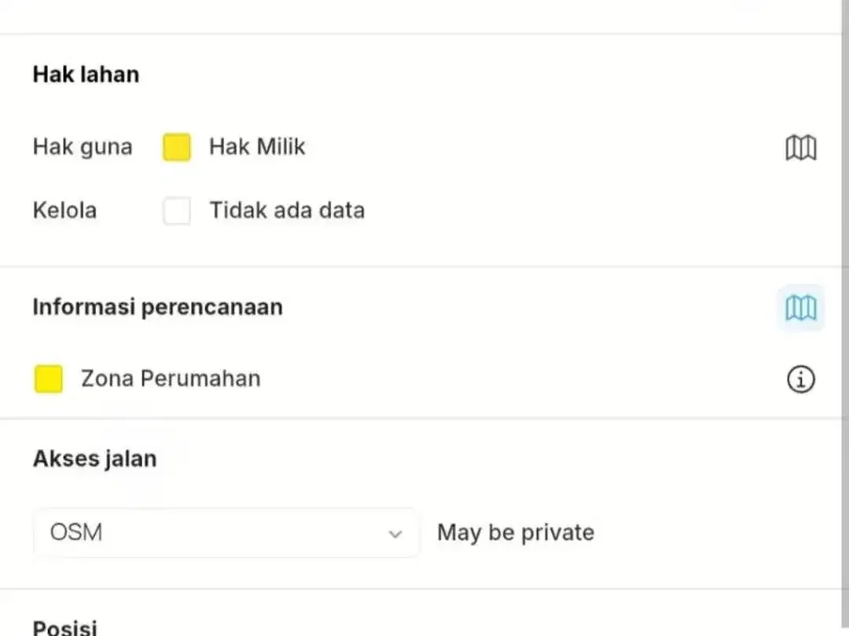Click the Hak guna row label

pos(83,147)
